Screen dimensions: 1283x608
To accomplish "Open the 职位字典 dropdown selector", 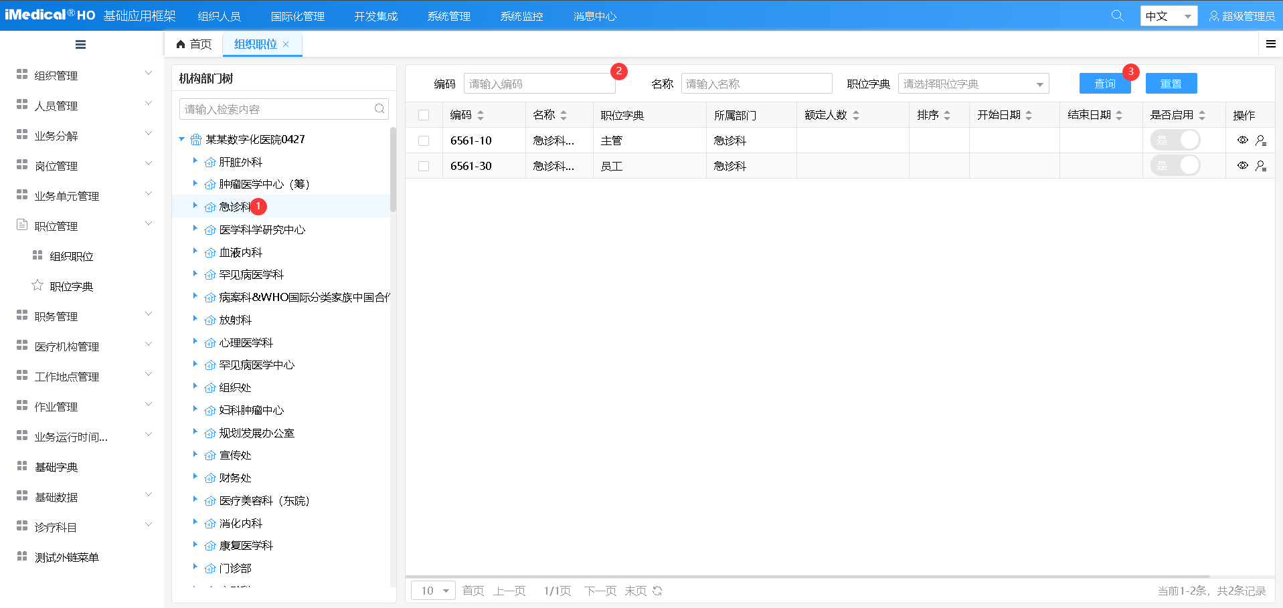I will click(x=973, y=84).
